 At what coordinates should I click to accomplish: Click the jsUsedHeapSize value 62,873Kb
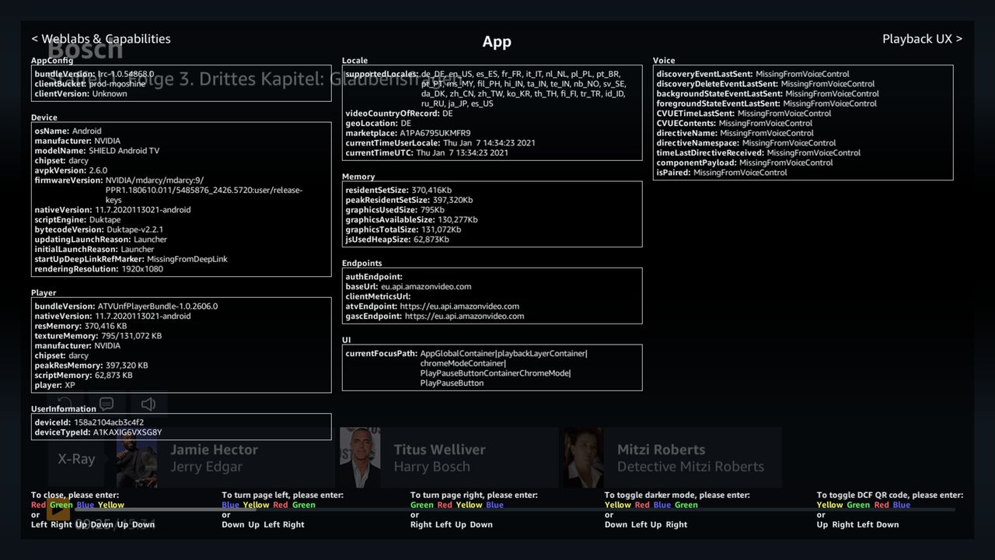click(x=431, y=240)
